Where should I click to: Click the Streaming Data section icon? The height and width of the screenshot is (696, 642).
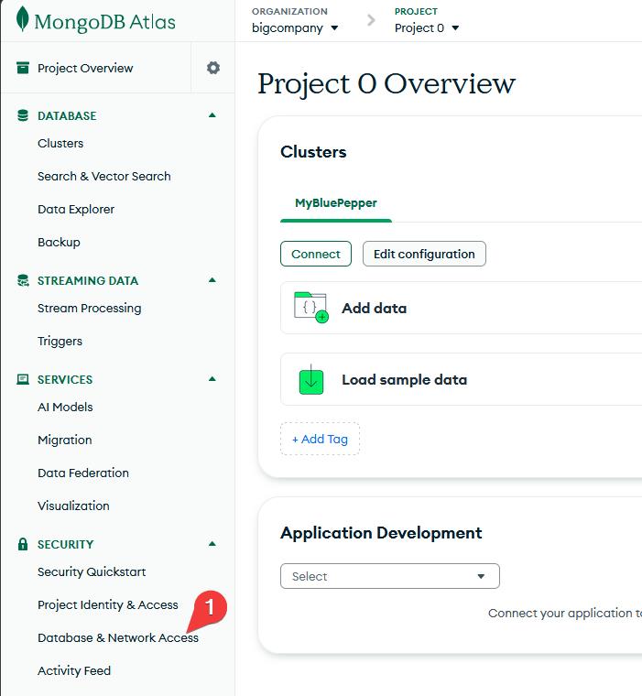click(23, 280)
